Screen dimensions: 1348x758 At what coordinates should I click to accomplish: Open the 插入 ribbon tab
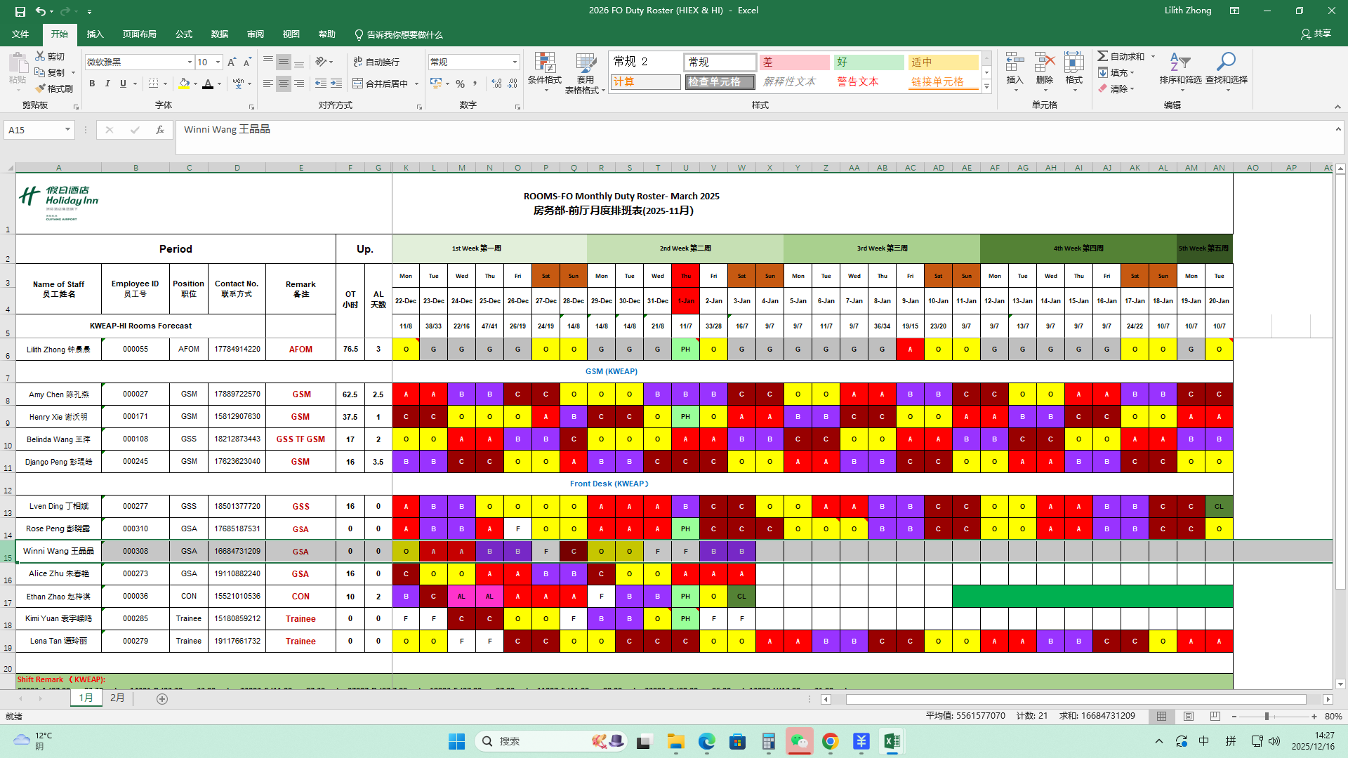(x=95, y=34)
